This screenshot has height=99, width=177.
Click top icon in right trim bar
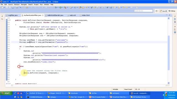tap(175, 16)
